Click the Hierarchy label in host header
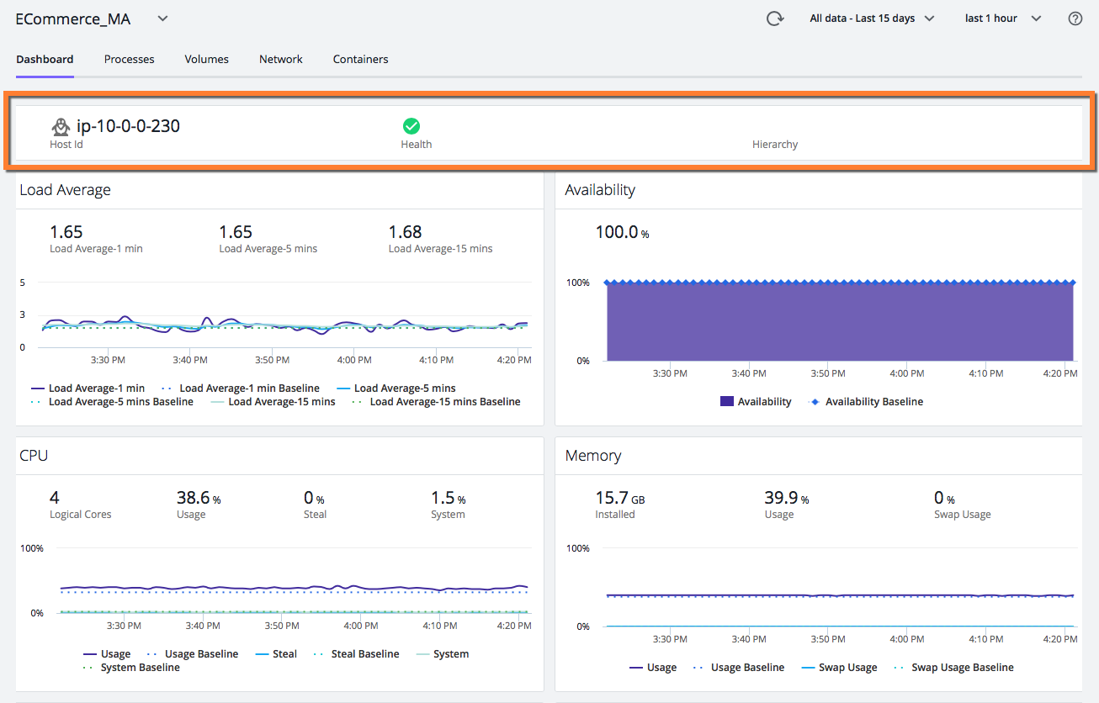This screenshot has width=1099, height=703. [775, 145]
